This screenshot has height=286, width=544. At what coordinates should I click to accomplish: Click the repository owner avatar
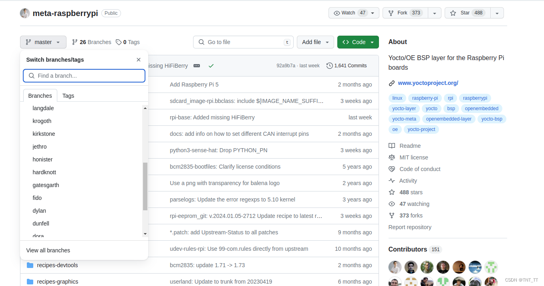25,13
